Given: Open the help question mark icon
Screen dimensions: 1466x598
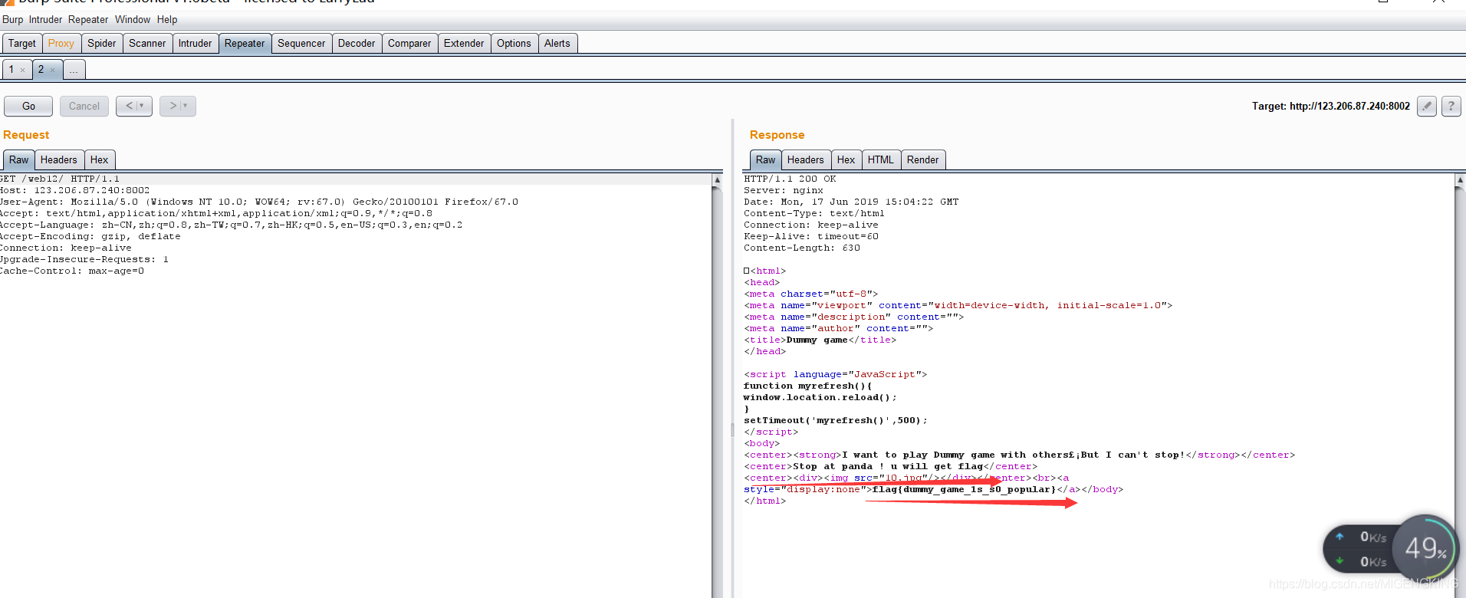Looking at the screenshot, I should pyautogui.click(x=1451, y=107).
